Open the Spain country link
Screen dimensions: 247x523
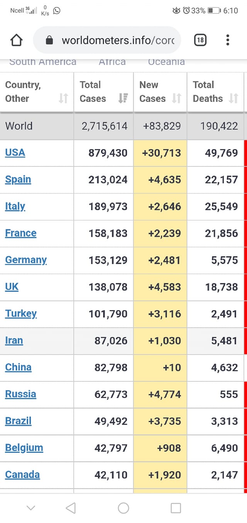coord(18,180)
